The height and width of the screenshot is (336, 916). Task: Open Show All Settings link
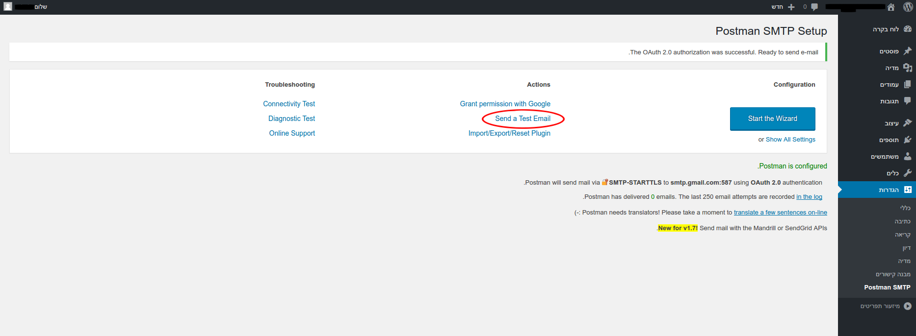[790, 140]
